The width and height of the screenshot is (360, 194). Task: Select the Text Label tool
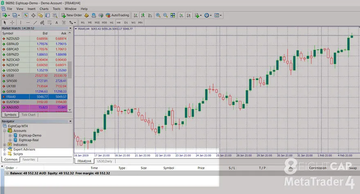click(x=64, y=22)
